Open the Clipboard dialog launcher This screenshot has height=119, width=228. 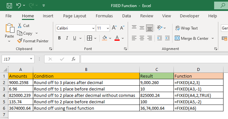(x=50, y=49)
